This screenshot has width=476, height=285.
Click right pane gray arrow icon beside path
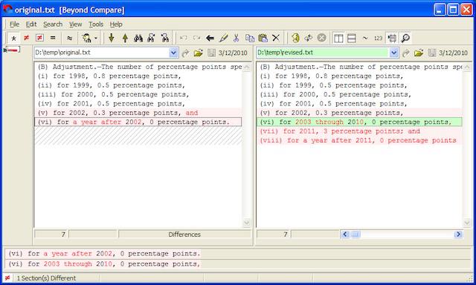click(405, 53)
